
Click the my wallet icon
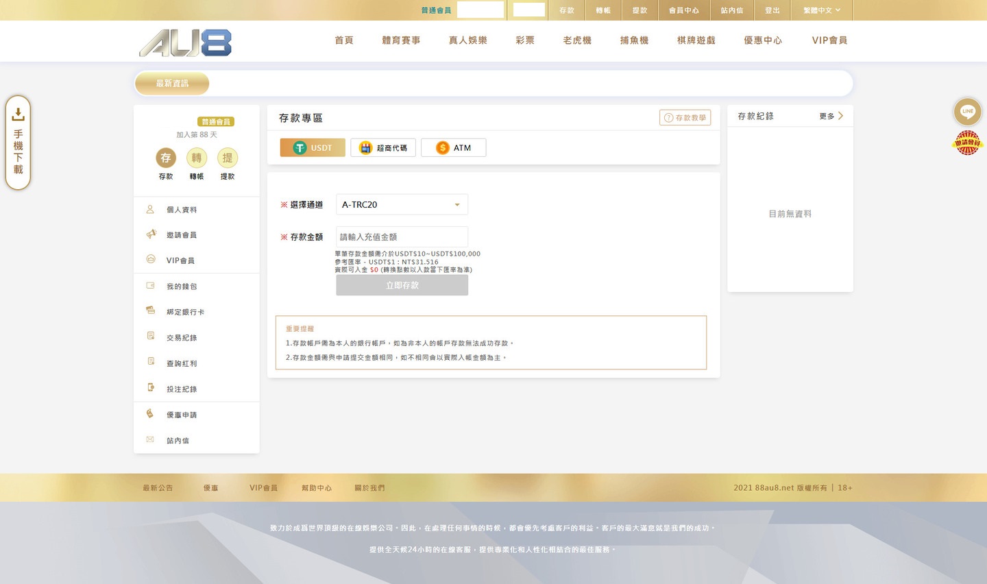(150, 286)
